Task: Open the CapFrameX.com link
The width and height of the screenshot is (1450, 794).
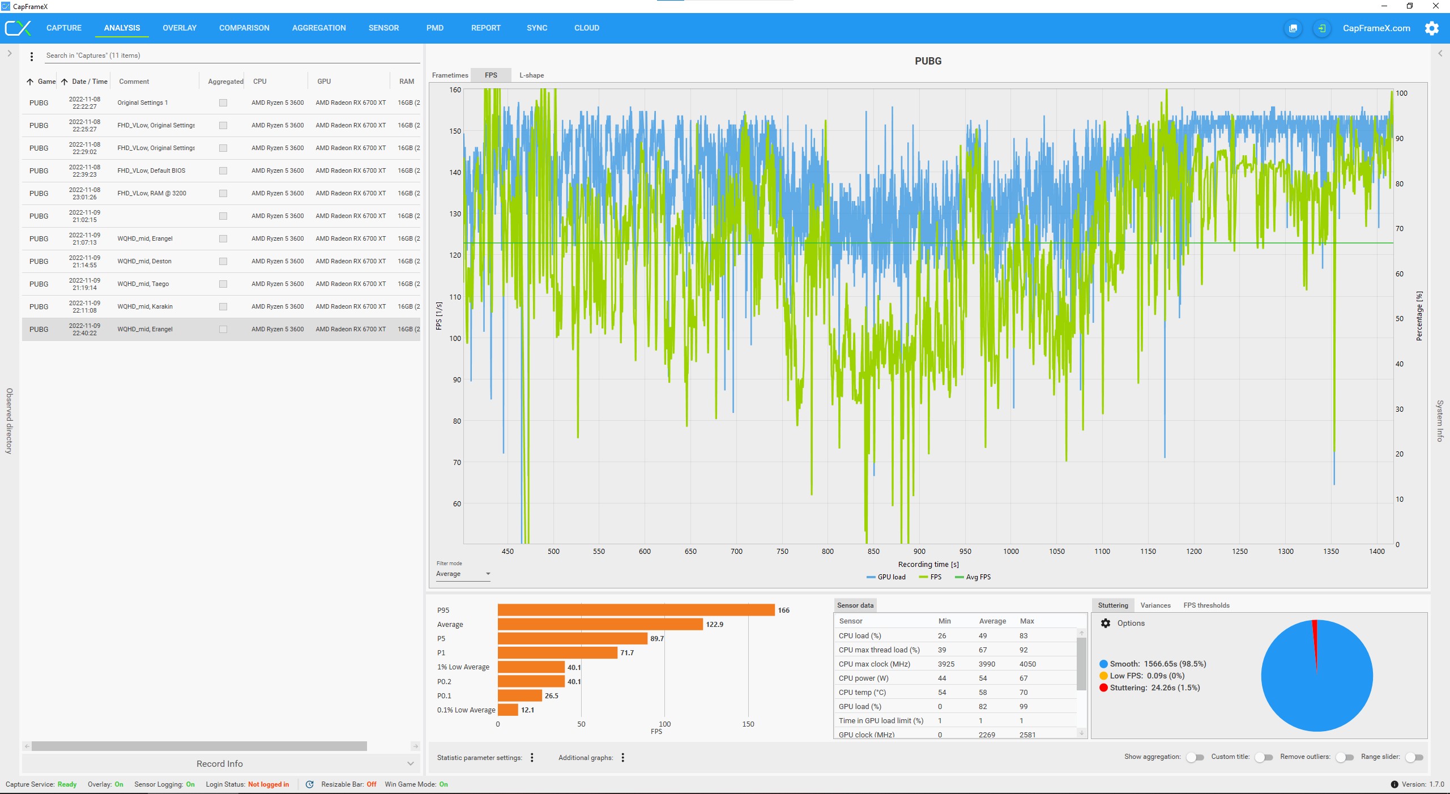Action: pyautogui.click(x=1376, y=28)
